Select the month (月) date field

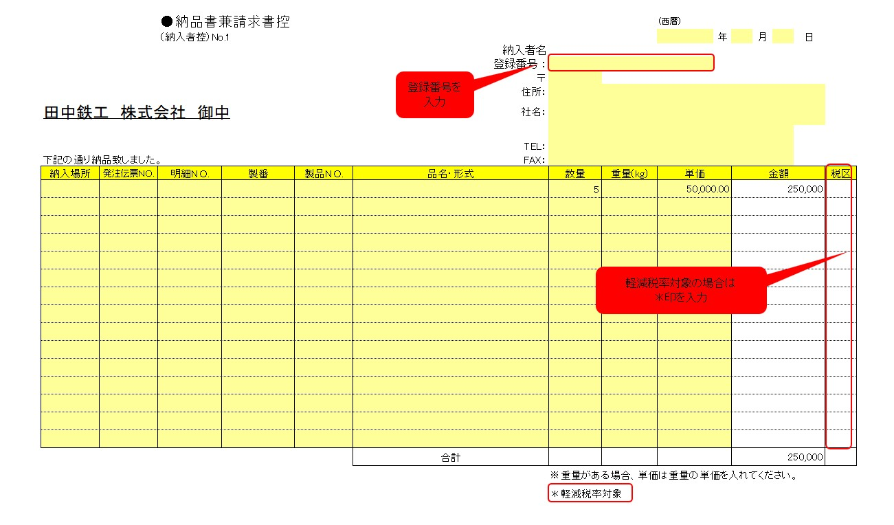[x=741, y=37]
